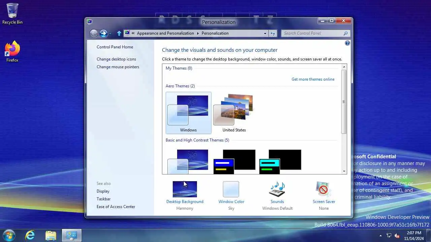The width and height of the screenshot is (431, 242).
Task: Click the Start orb on the taskbar
Action: tap(9, 235)
